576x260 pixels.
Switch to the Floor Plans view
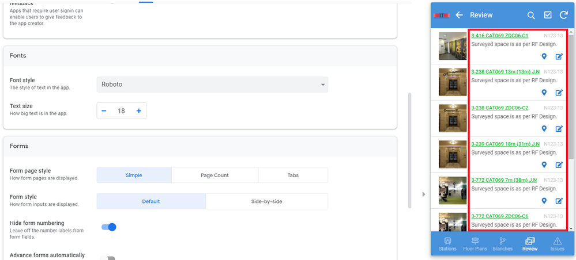(475, 244)
